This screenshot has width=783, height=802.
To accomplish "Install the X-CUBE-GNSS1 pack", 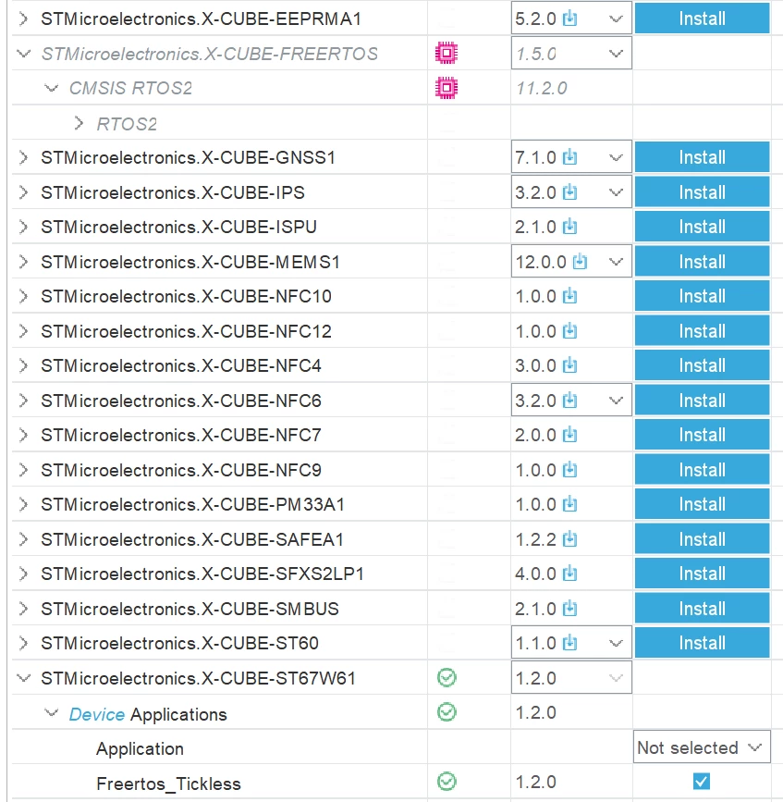I will tap(702, 157).
